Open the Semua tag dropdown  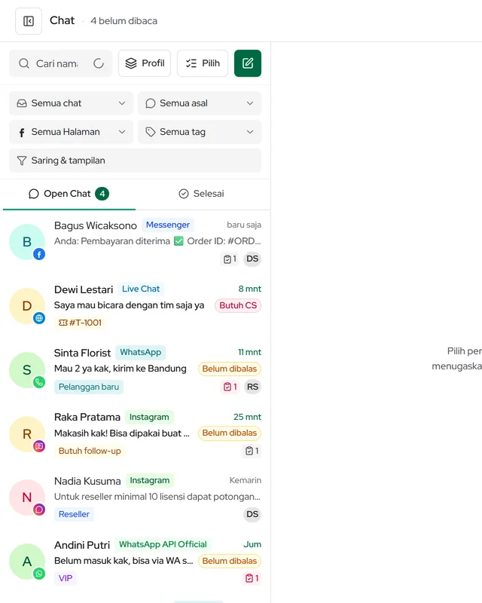[200, 132]
